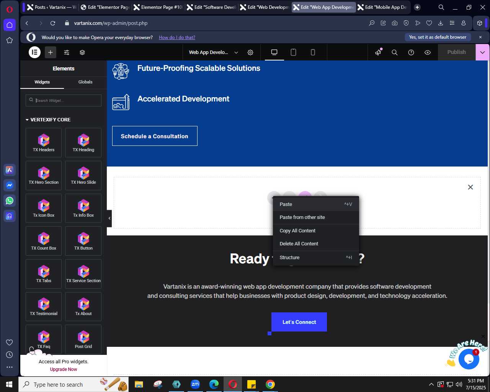Select the TX Testimonial widget
The width and height of the screenshot is (490, 392).
pos(44,307)
